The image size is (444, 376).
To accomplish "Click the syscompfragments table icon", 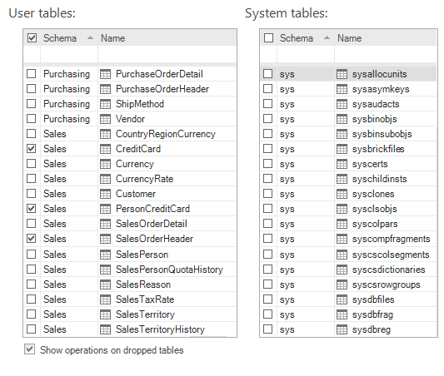I will coord(342,239).
